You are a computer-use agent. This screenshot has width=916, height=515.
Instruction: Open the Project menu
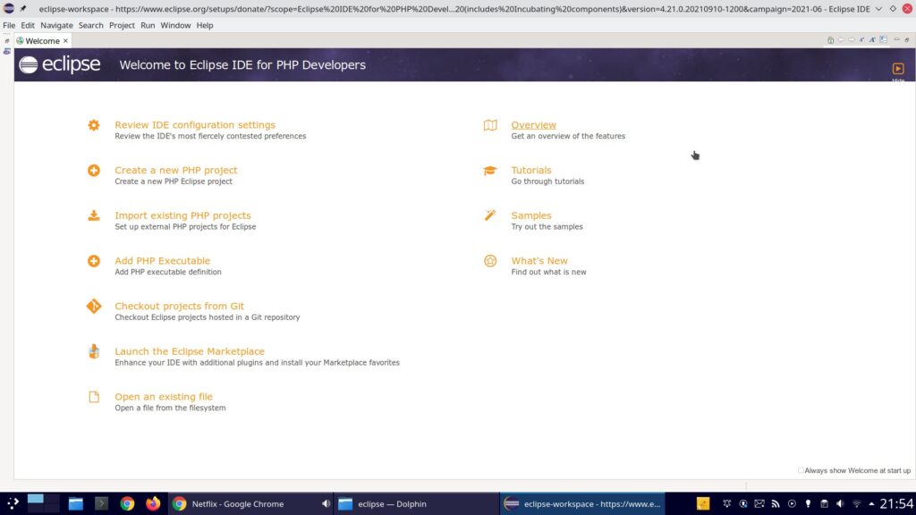pos(122,25)
